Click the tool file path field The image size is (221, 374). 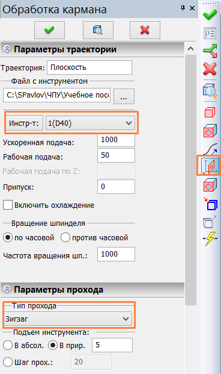click(x=57, y=95)
